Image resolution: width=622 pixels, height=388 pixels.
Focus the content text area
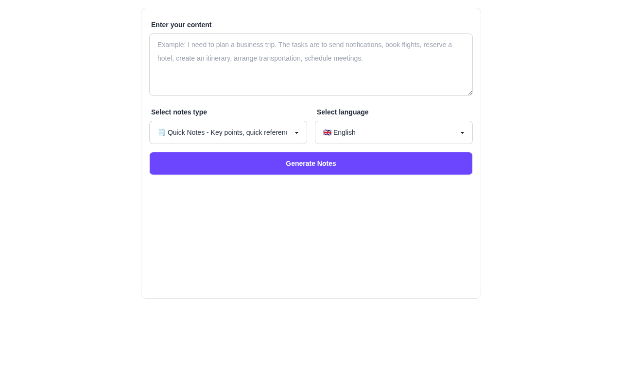point(311,65)
